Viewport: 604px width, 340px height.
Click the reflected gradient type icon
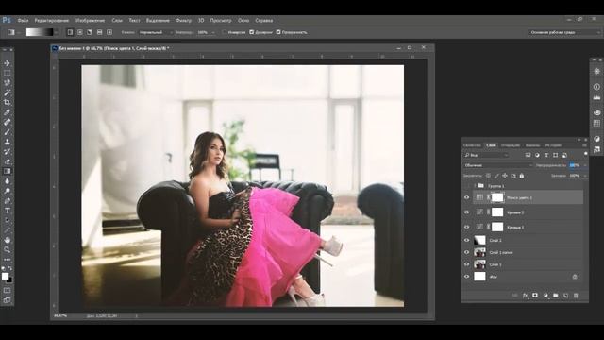click(x=99, y=32)
